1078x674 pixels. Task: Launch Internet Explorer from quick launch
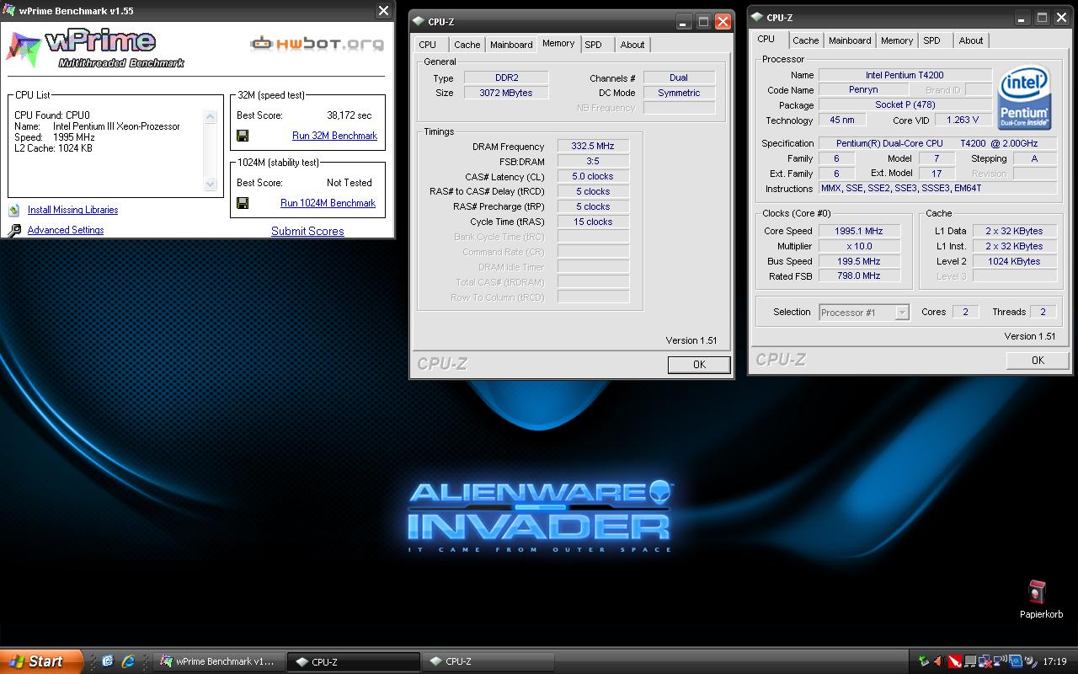(128, 661)
